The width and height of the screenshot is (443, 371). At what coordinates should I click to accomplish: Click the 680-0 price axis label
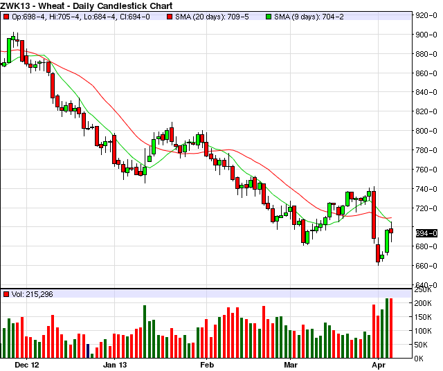pos(426,246)
